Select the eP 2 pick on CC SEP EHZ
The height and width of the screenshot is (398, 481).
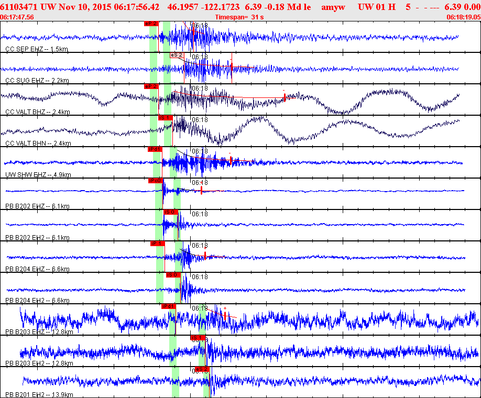[151, 24]
